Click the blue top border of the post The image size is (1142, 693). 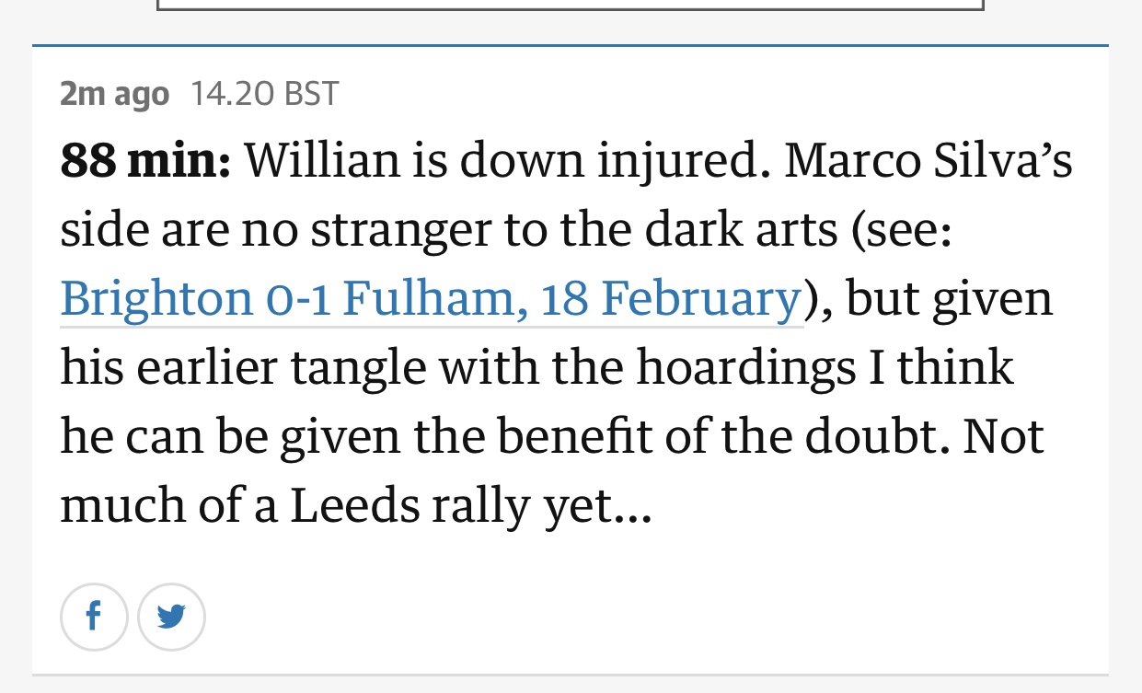pyautogui.click(x=571, y=45)
